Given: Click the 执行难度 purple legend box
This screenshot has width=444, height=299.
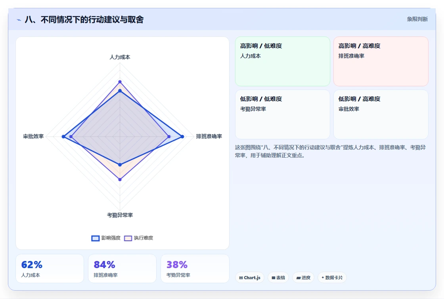Looking at the screenshot, I should click(x=128, y=238).
